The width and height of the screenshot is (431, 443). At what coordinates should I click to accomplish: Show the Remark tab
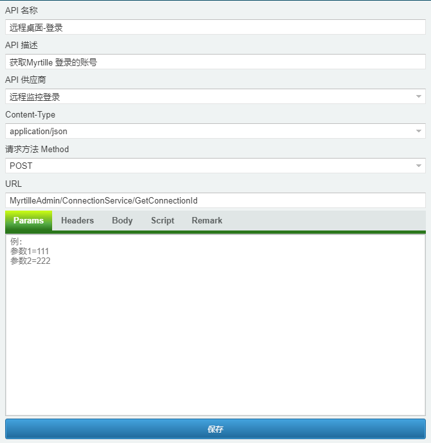207,220
